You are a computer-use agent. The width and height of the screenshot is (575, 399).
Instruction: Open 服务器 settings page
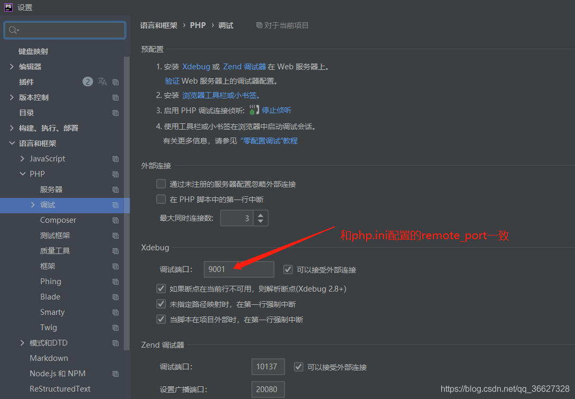click(51, 189)
